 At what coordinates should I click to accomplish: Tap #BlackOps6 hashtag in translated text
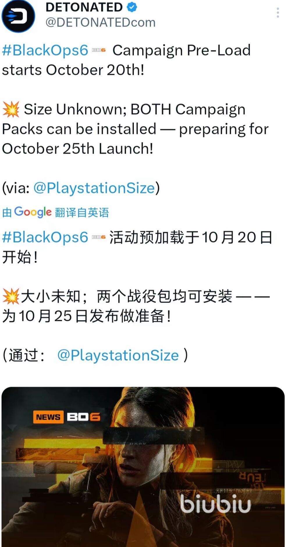pyautogui.click(x=45, y=237)
